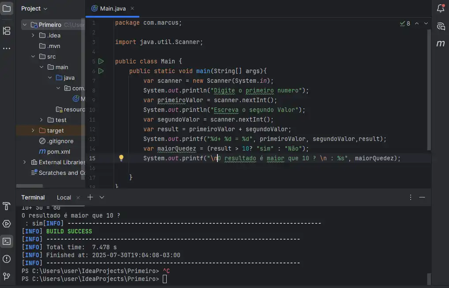Open terminal options three-dot menu
Viewport: 449px width, 288px height.
[410, 197]
